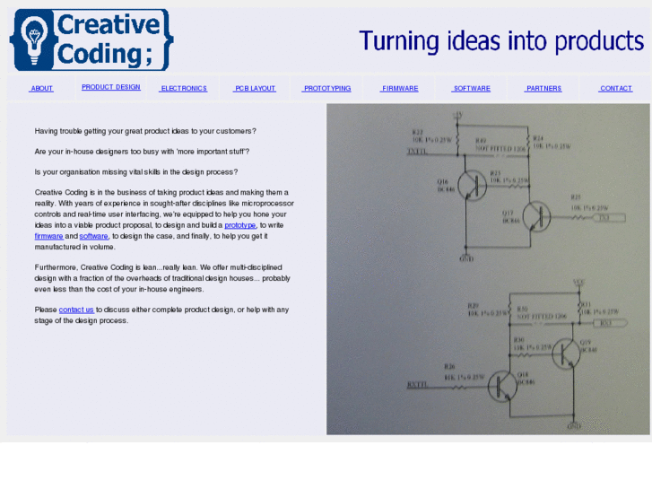Follow the 'firmware' link in paragraph
652x489 pixels.
coord(48,236)
